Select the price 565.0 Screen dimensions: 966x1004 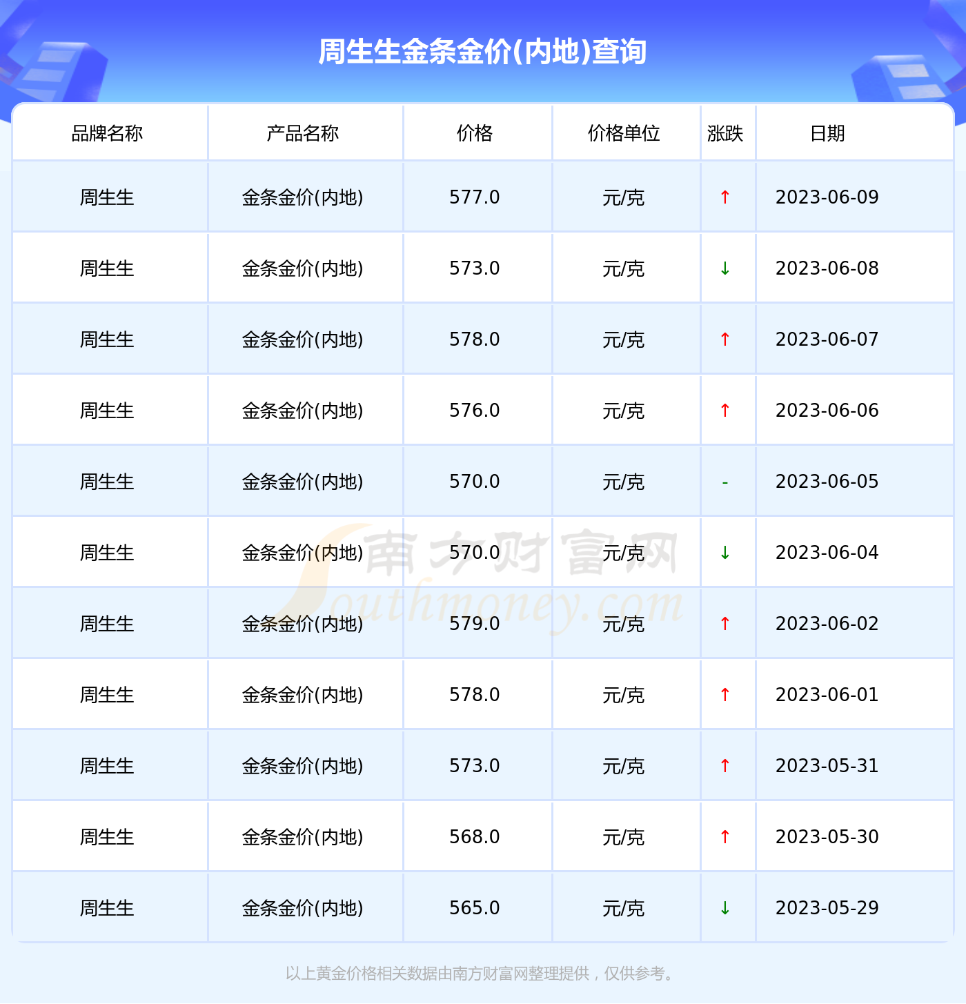coord(475,908)
